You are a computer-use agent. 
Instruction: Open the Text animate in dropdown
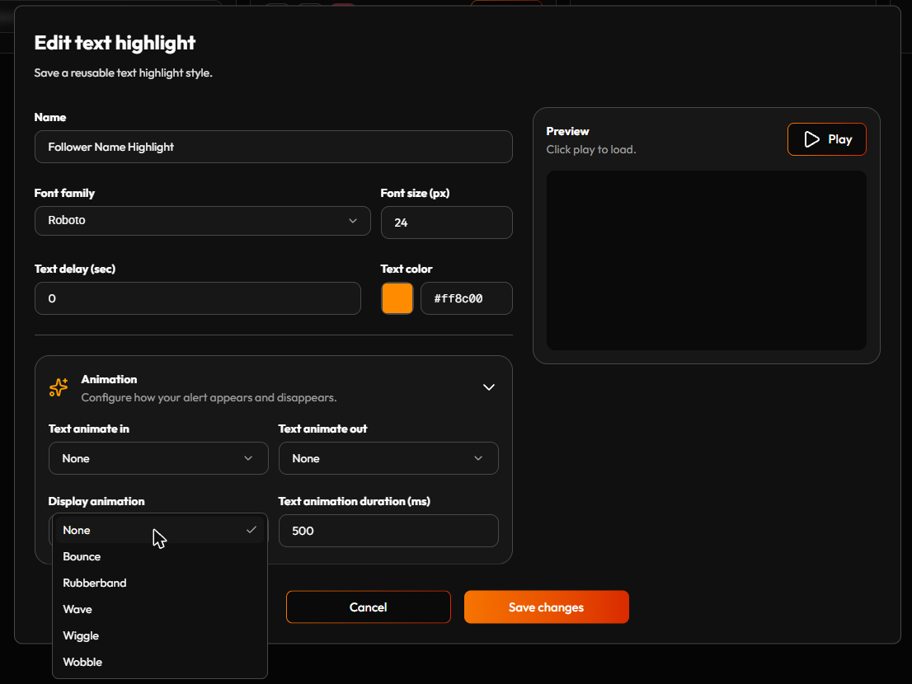[x=158, y=458]
